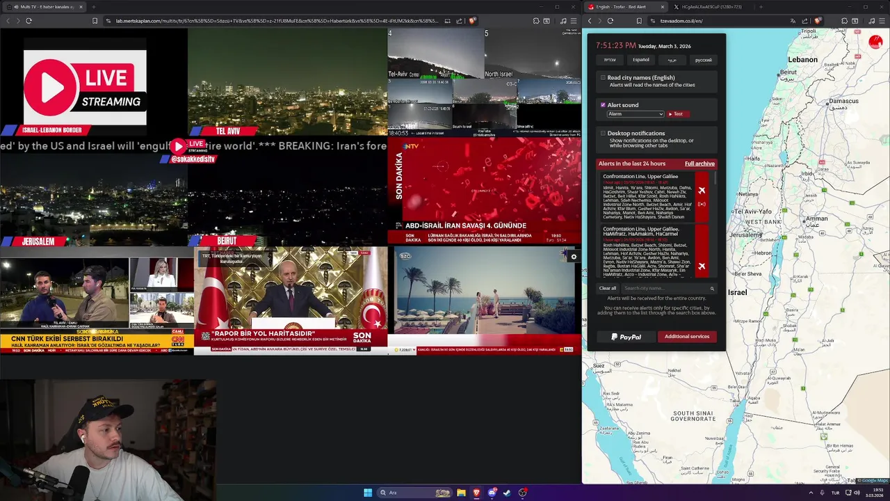Select the CNN Türk news video tile
This screenshot has height=501, width=890.
coord(97,300)
